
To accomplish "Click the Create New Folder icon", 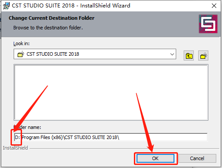I will [203, 56].
